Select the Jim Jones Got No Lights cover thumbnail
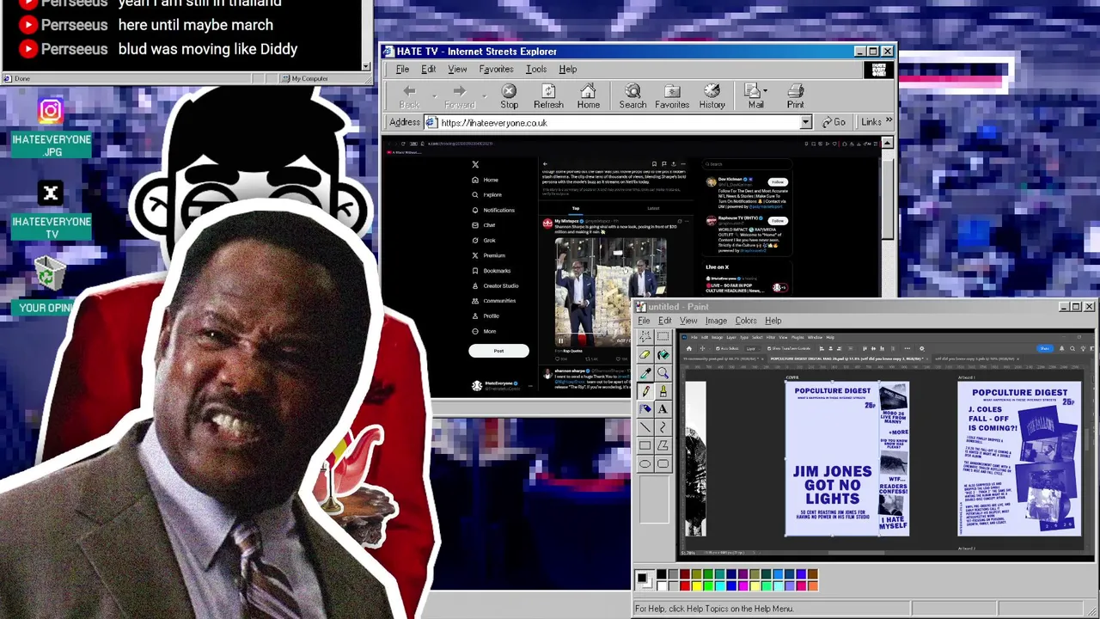This screenshot has height=619, width=1100. (846, 458)
